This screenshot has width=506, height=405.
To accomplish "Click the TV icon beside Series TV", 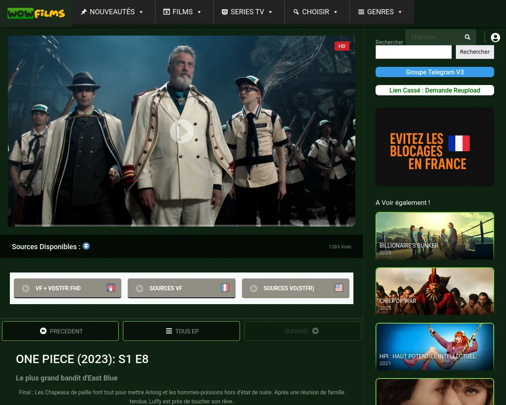I will coord(225,12).
